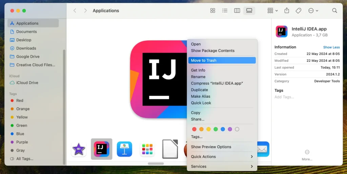Screen dimensions: 347x174
Task: Apply yellow color tag in context menu
Action: click(x=208, y=129)
